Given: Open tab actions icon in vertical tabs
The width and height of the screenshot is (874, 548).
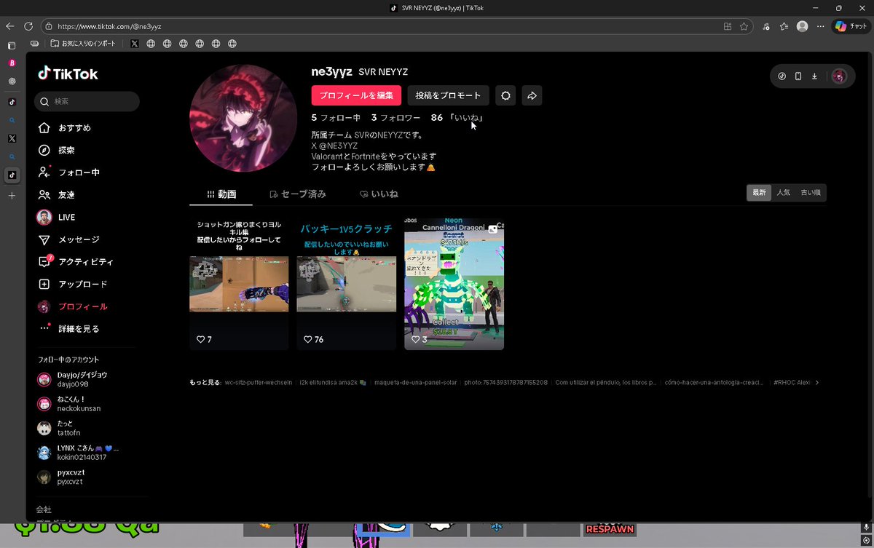Looking at the screenshot, I should coord(12,45).
